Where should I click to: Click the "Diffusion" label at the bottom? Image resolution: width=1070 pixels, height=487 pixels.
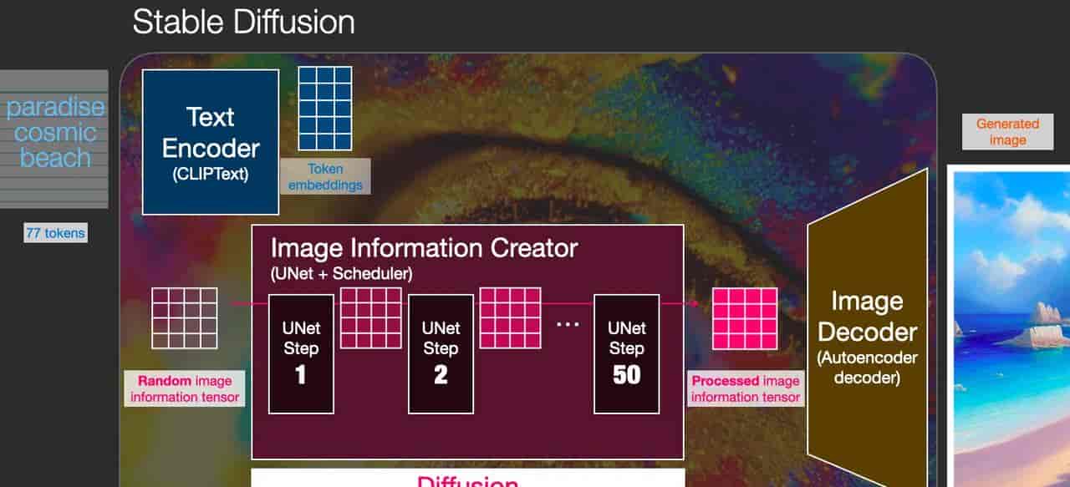(x=468, y=480)
